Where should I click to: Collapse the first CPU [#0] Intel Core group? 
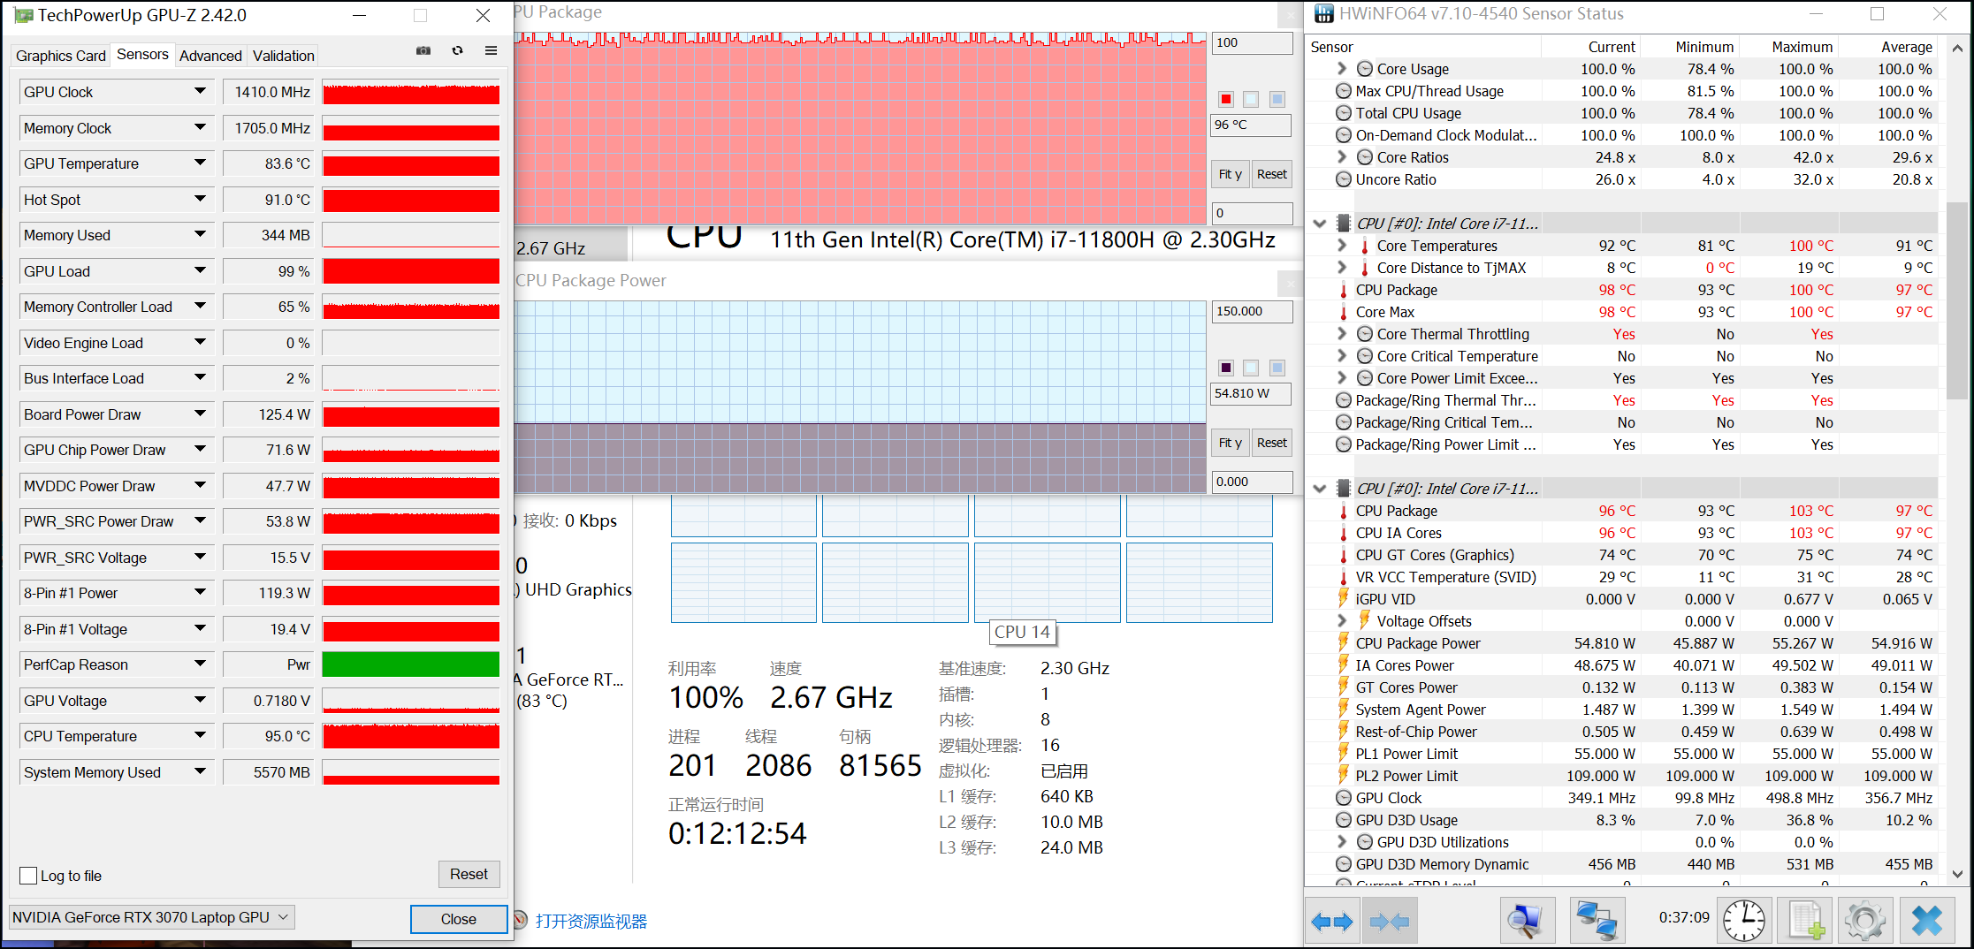point(1320,224)
